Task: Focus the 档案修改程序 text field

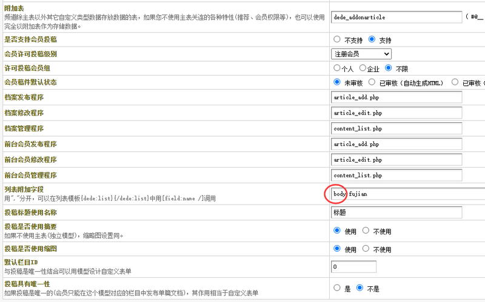Action: 396,113
